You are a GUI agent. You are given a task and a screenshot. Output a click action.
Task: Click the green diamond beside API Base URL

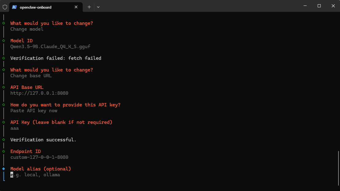click(x=4, y=87)
